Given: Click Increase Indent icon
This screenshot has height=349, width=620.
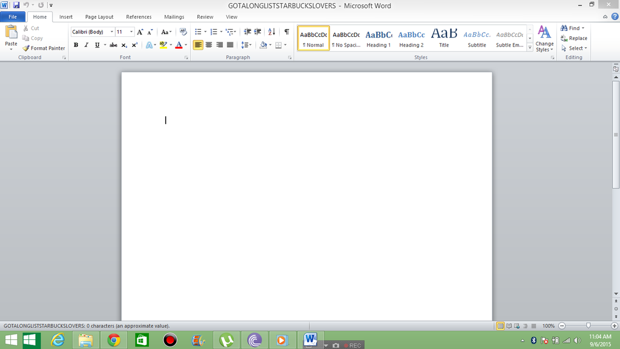Looking at the screenshot, I should (x=257, y=32).
